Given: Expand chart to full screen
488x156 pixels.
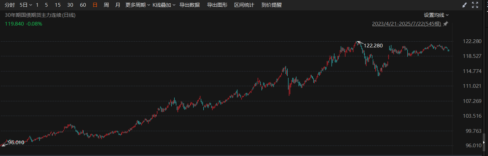Looking at the screenshot, I should (x=475, y=5).
